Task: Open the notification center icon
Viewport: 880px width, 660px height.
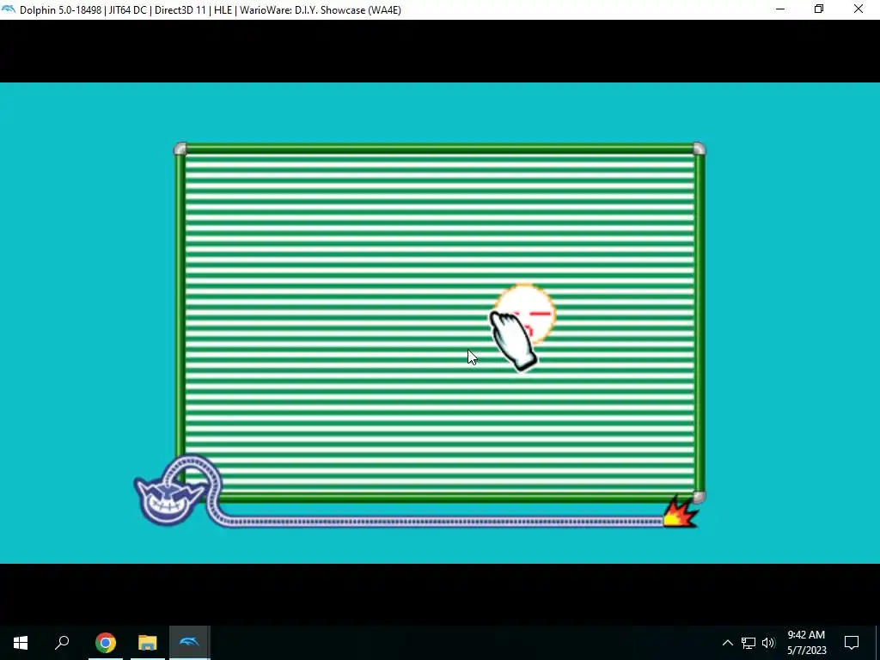Action: pyautogui.click(x=852, y=643)
